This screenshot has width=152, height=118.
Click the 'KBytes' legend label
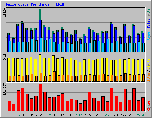point(149,106)
